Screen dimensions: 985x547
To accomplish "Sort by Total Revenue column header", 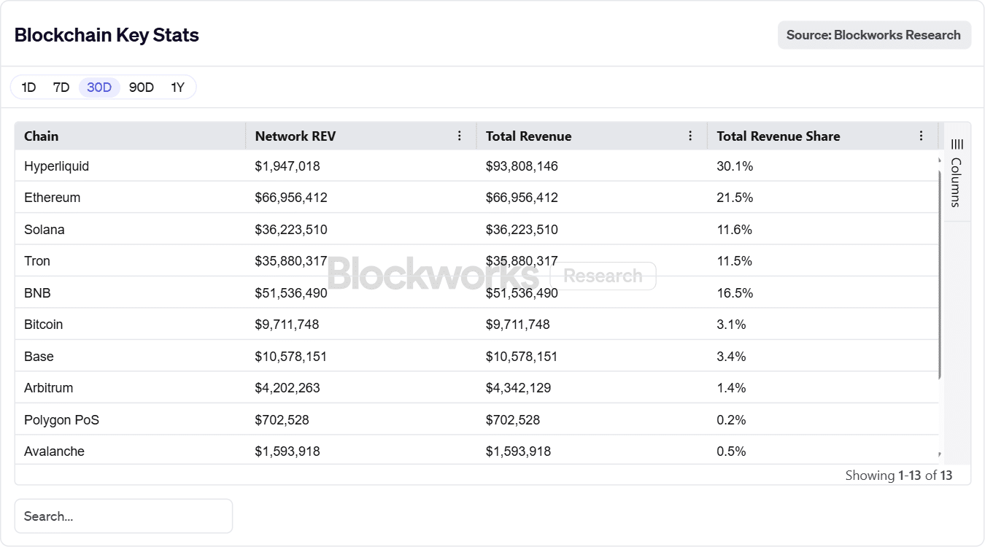I will [x=529, y=136].
